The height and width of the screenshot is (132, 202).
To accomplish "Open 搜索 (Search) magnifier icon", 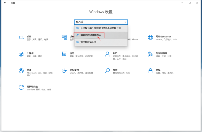I will [x=107, y=71].
